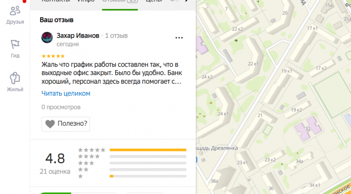
Task: Open the three-dots menu on your review
Action: pyautogui.click(x=179, y=38)
